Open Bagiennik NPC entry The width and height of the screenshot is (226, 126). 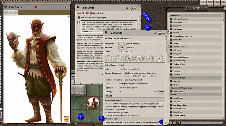pyautogui.click(x=177, y=26)
